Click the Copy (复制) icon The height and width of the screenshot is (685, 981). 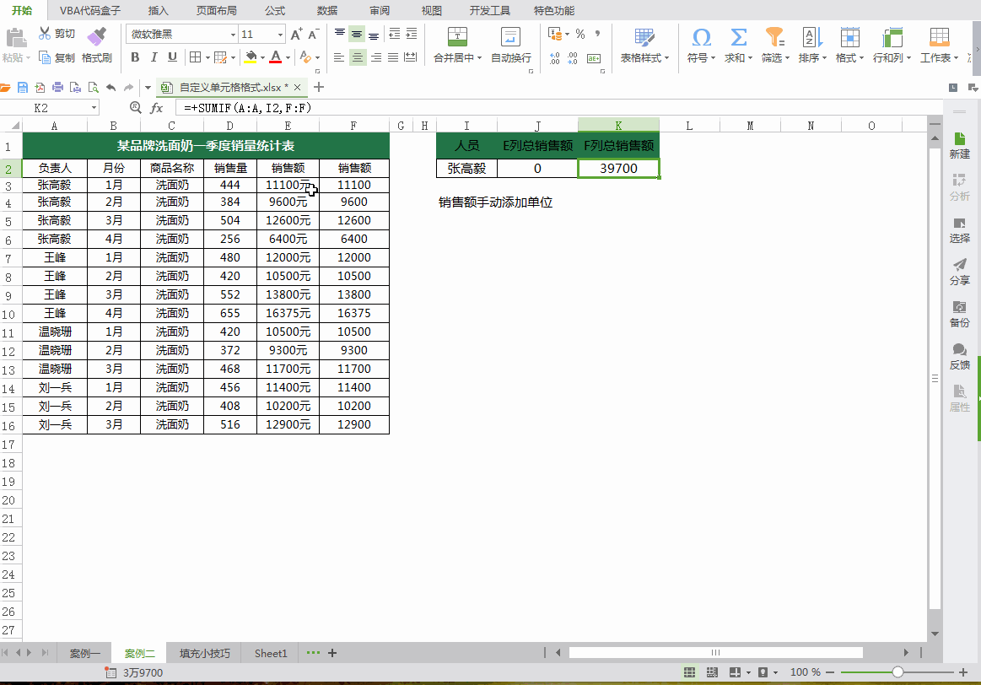click(45, 57)
